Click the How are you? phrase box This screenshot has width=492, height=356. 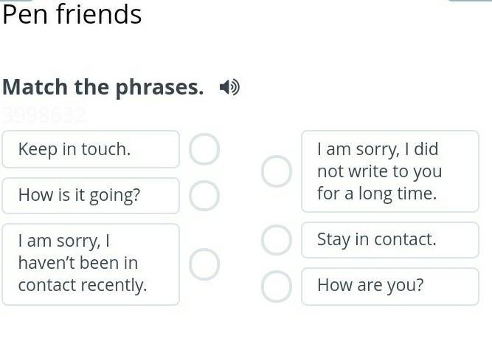390,287
